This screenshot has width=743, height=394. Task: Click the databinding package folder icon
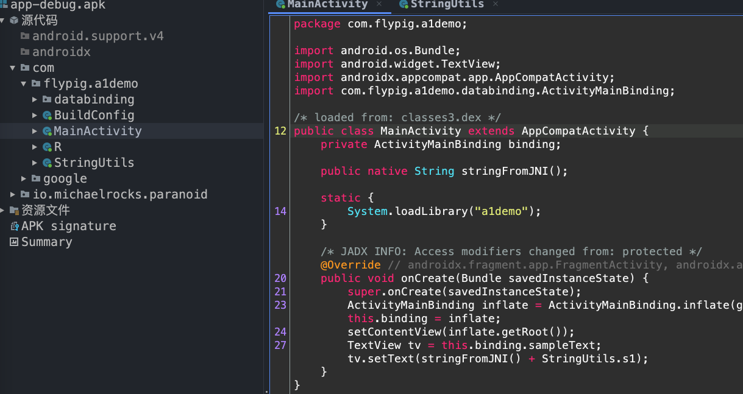pos(47,99)
